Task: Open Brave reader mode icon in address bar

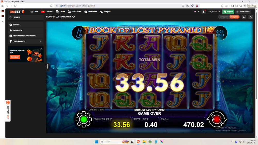Action: pos(183,6)
